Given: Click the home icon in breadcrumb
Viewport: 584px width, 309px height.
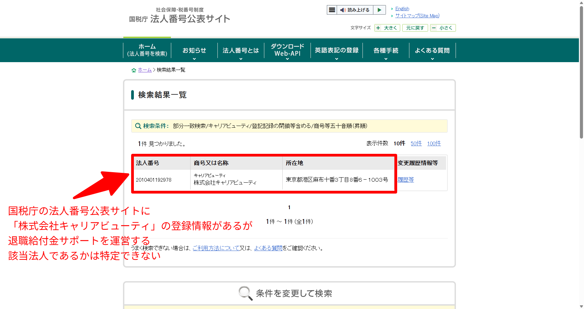Looking at the screenshot, I should (134, 70).
